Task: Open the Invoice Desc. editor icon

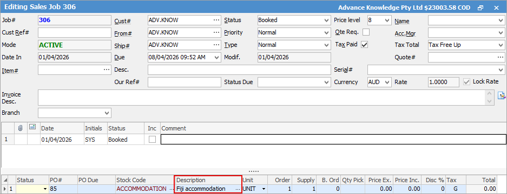Action: click(x=501, y=95)
